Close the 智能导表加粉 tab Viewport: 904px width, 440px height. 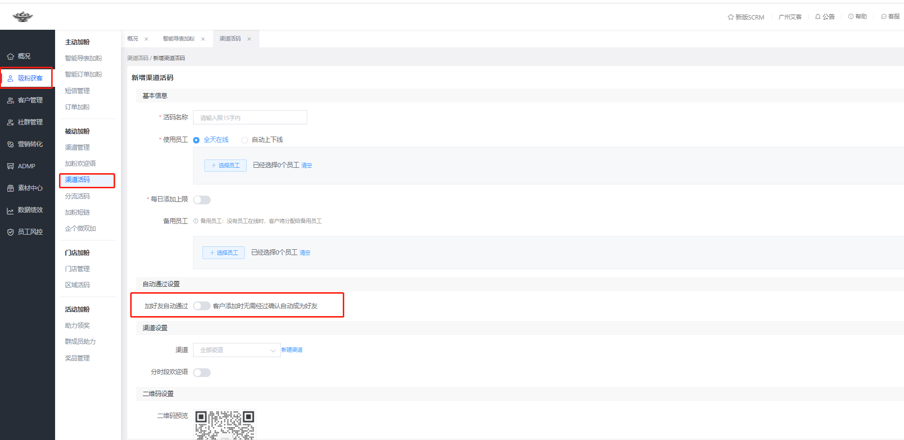click(203, 39)
